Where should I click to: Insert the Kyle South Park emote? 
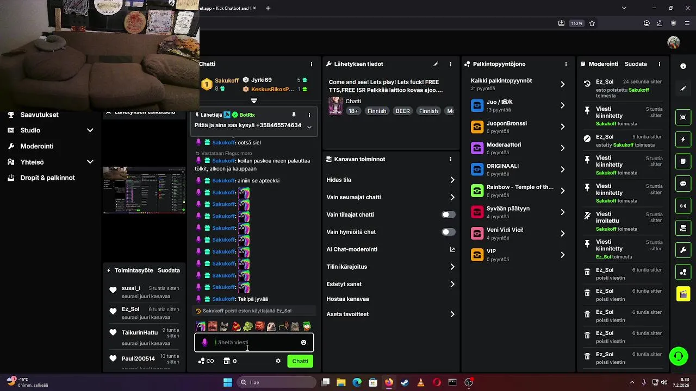[x=307, y=326]
